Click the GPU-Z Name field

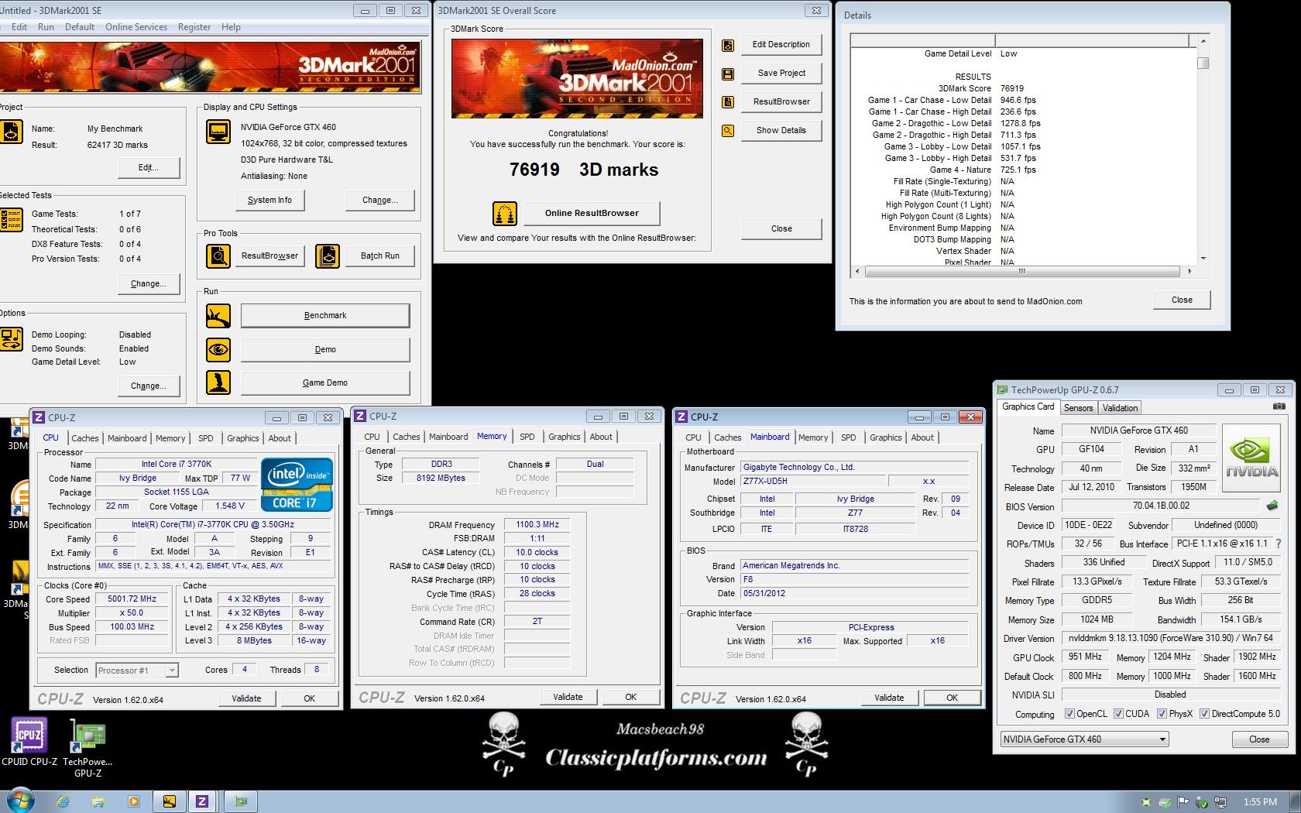point(1138,431)
